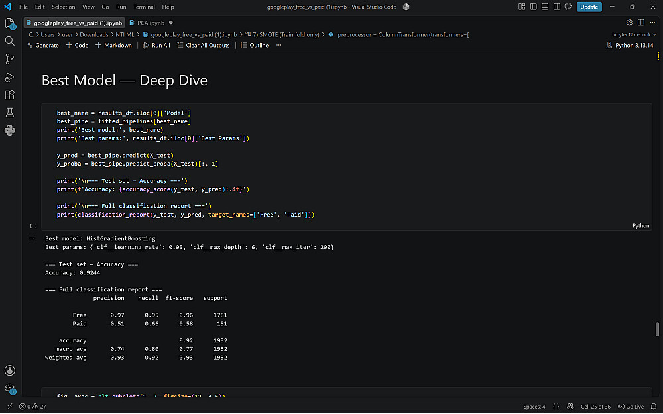
Task: Toggle the secondary side bar layout
Action: click(557, 7)
